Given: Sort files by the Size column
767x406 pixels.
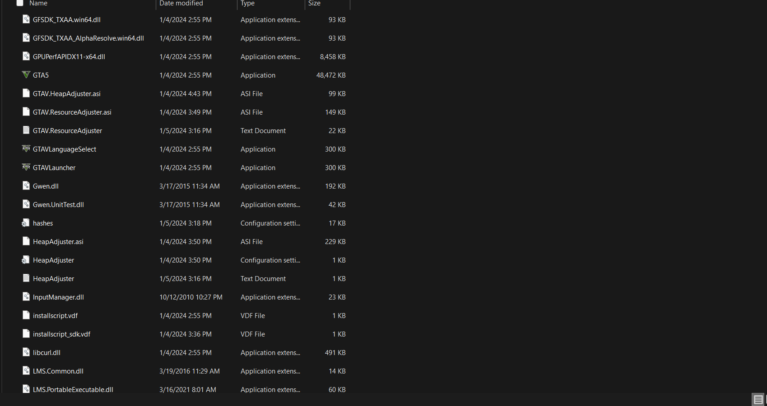Looking at the screenshot, I should click(314, 3).
